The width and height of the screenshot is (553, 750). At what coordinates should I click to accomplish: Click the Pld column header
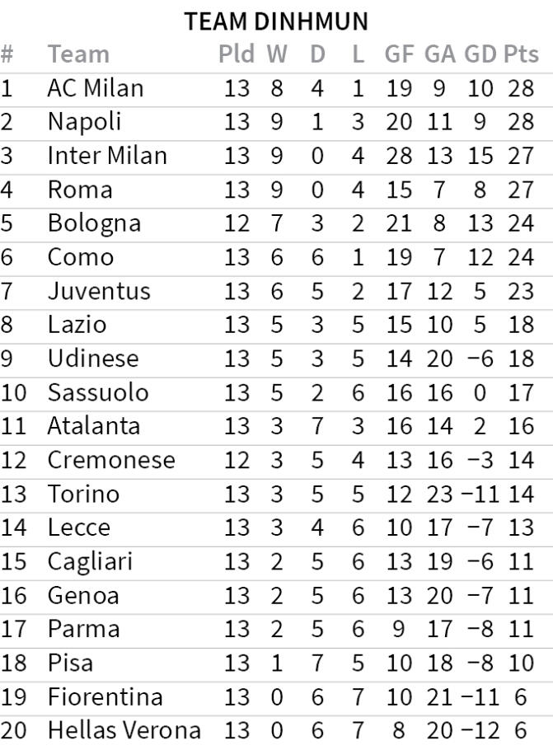pos(237,54)
